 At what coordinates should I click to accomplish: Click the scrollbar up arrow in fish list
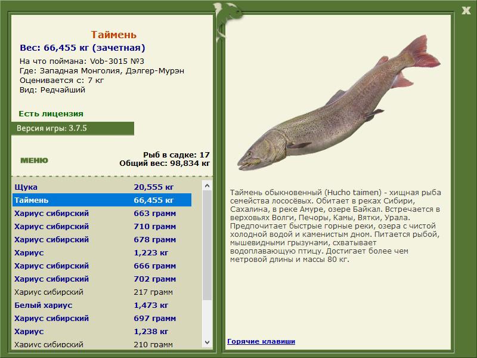point(207,186)
